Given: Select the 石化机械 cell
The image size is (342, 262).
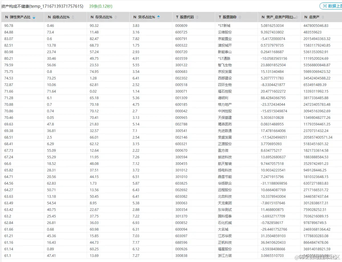Looking at the screenshot, I should click(x=225, y=223).
